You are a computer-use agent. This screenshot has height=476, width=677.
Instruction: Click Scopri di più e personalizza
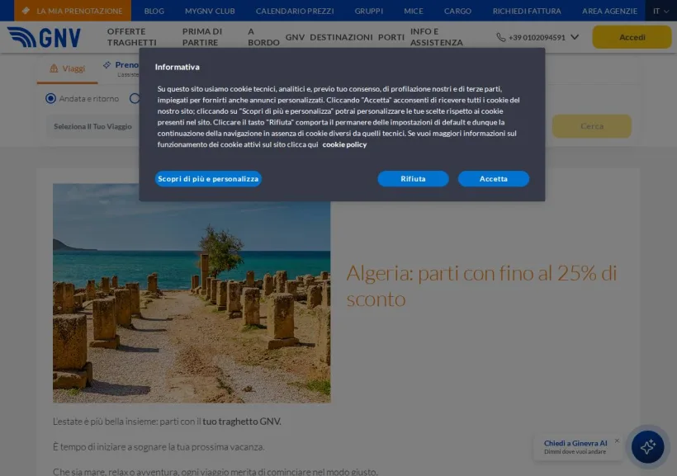click(x=208, y=179)
